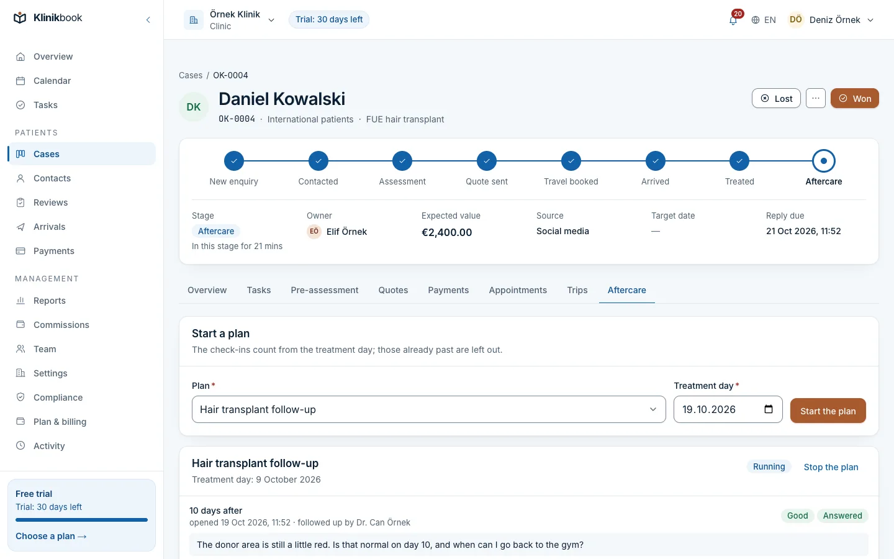Viewport: 894px width, 559px height.
Task: Mark the case as Lost
Action: [776, 98]
